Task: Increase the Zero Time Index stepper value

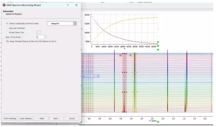Action: [x=45, y=36]
